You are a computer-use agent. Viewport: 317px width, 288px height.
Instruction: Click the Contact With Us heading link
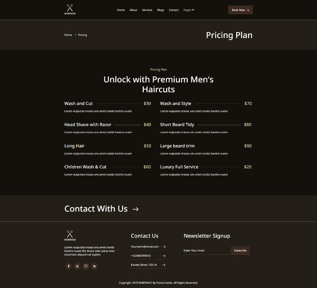tap(96, 209)
